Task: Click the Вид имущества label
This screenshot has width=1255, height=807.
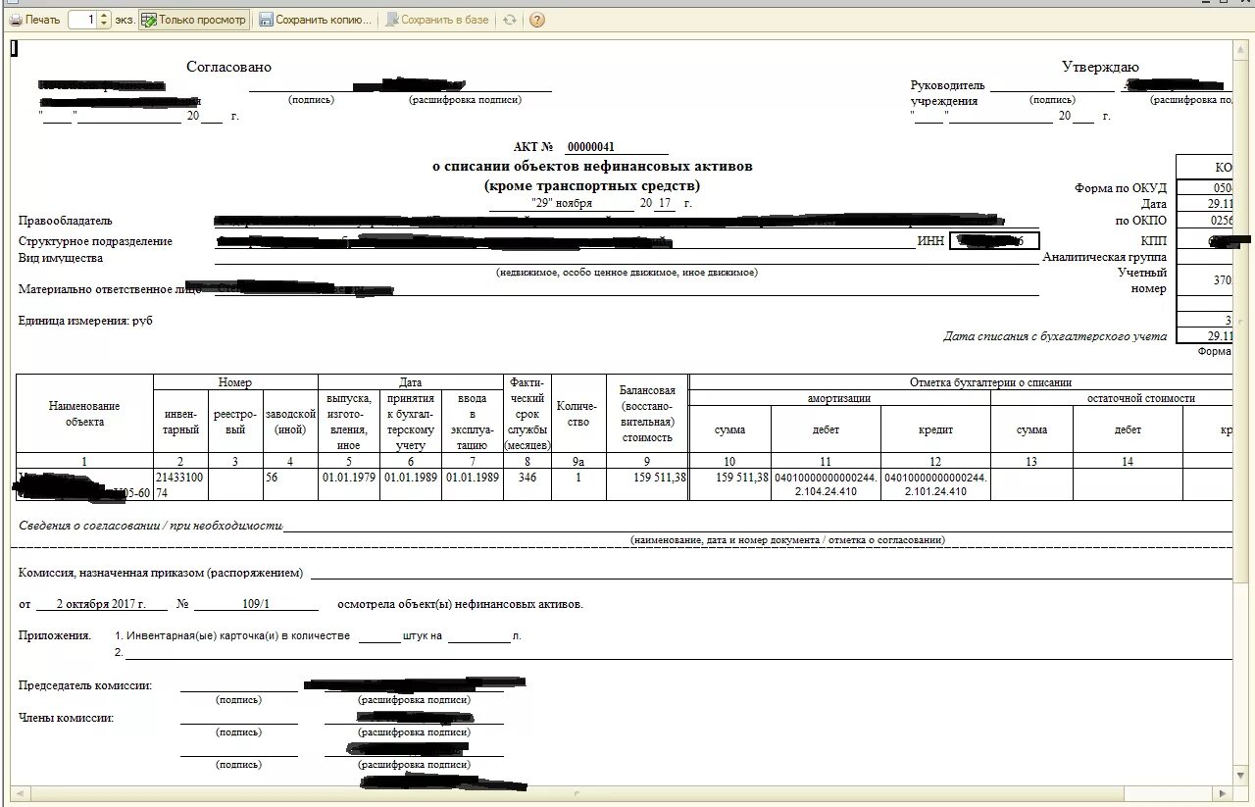Action: (61, 259)
